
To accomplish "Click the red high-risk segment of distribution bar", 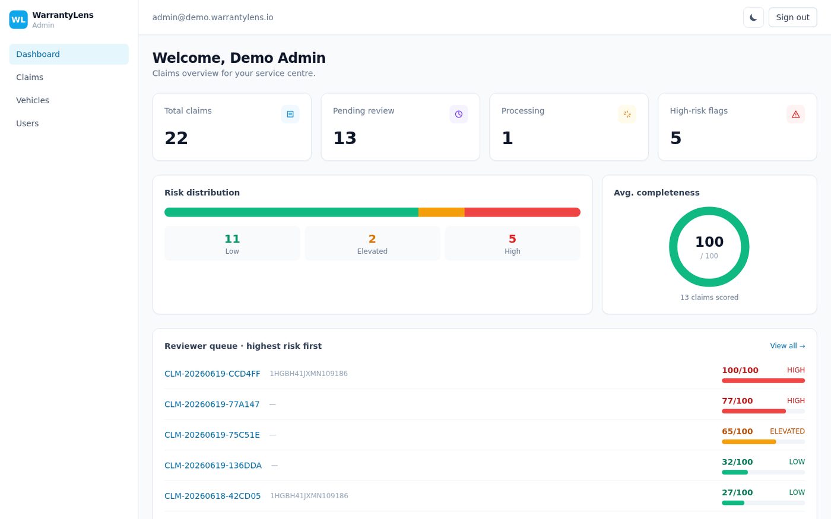I will tap(522, 212).
